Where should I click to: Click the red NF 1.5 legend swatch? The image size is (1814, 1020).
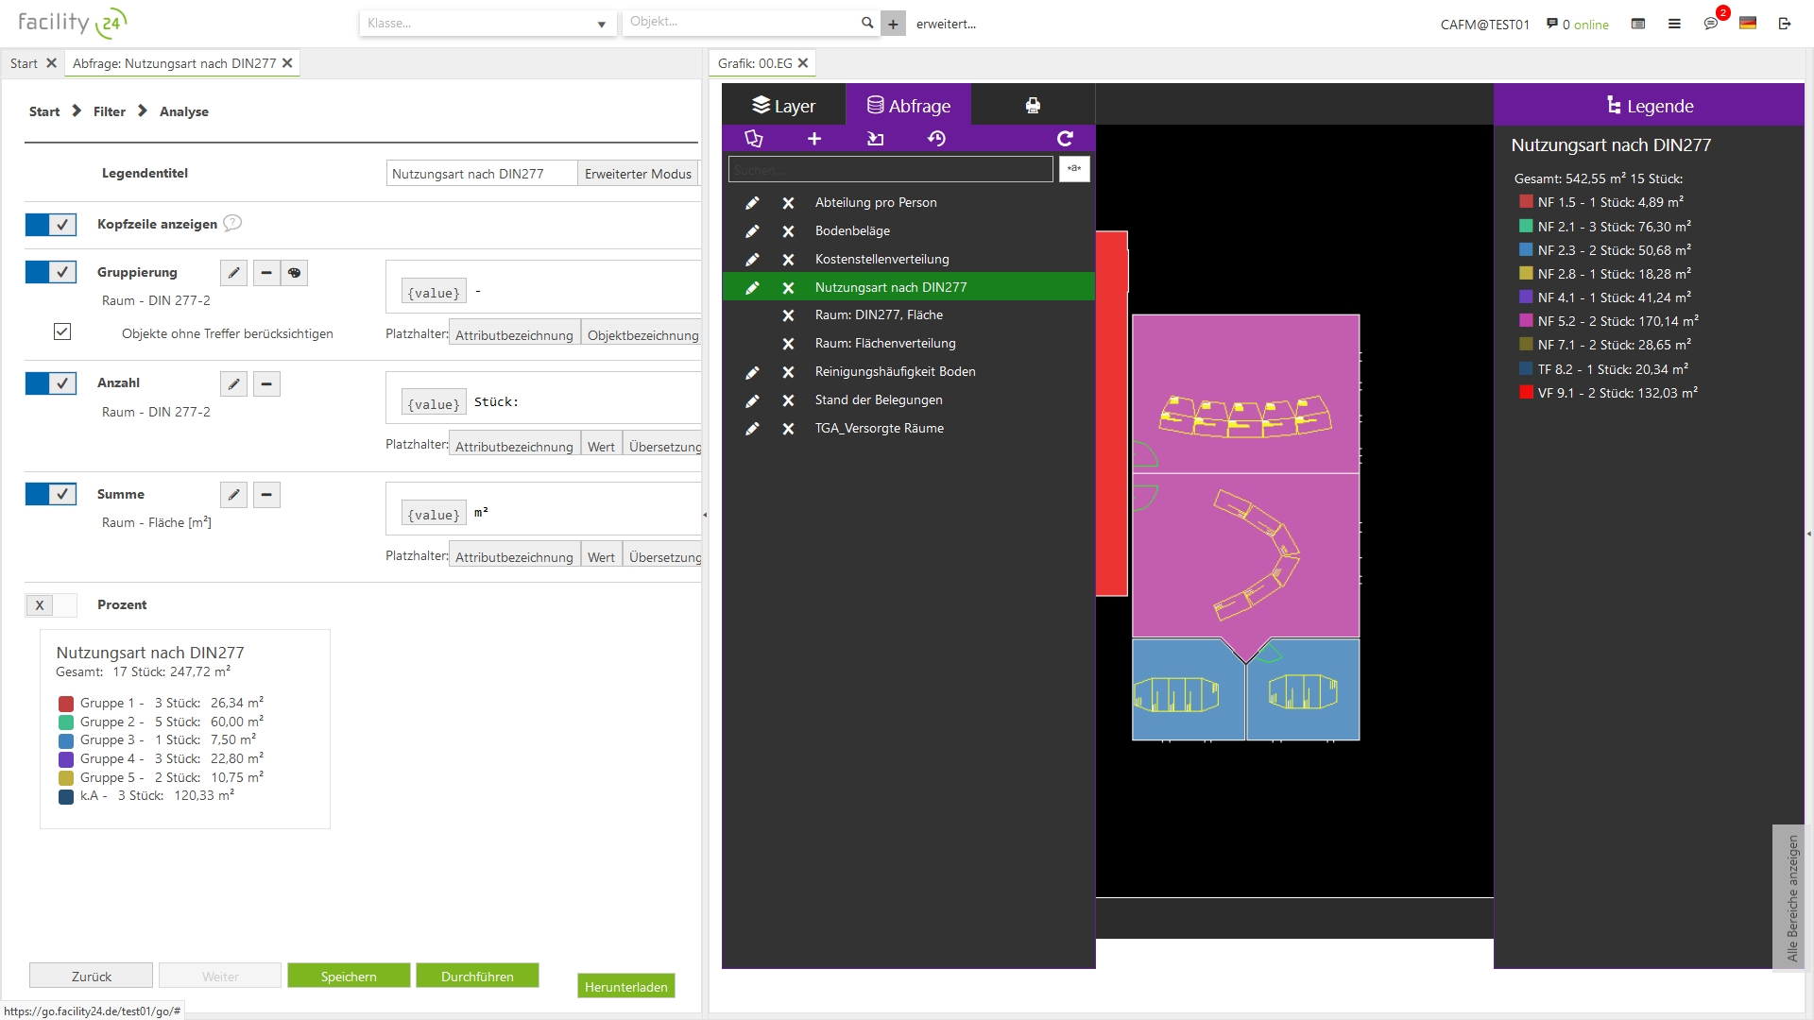pos(1526,202)
